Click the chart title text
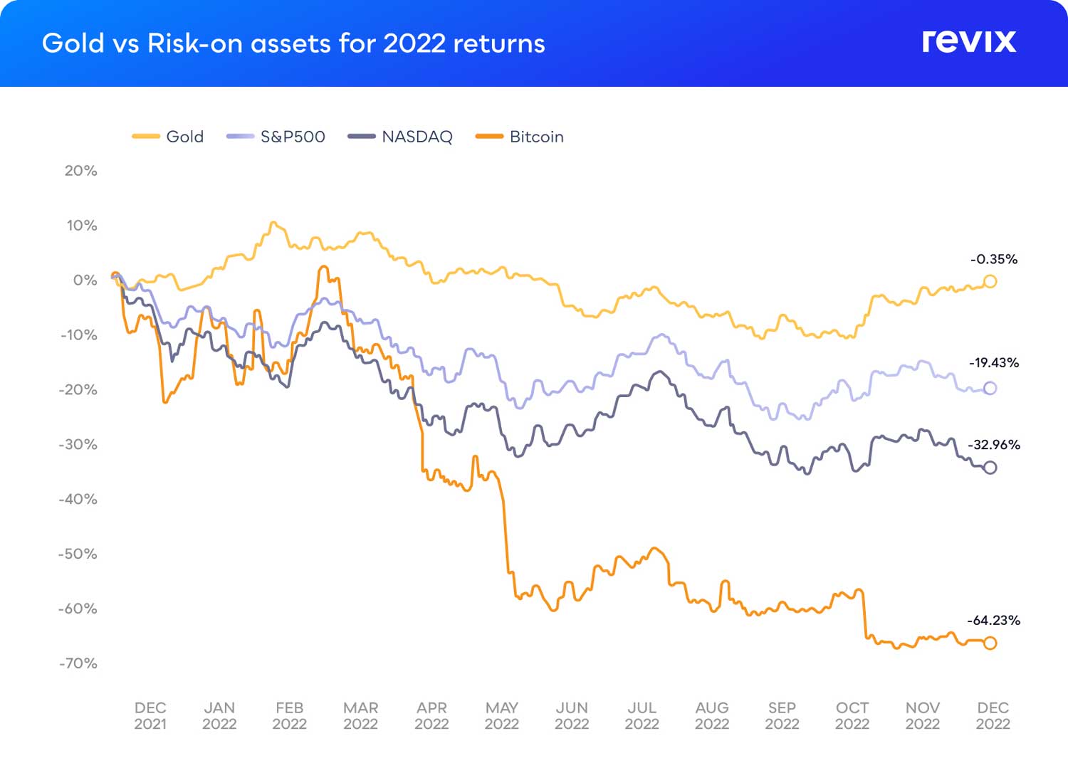This screenshot has width=1068, height=763. click(293, 43)
